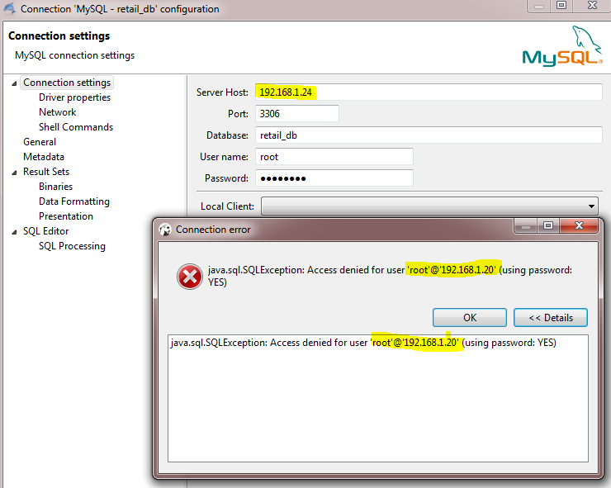Screen dimensions: 611x488
Task: Open the Binaries settings page
Action: [55, 187]
